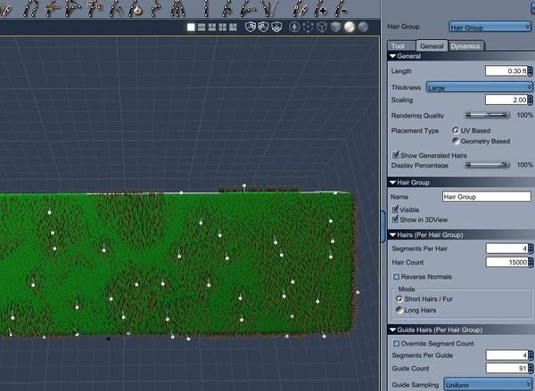Switch to the General tab

[432, 45]
